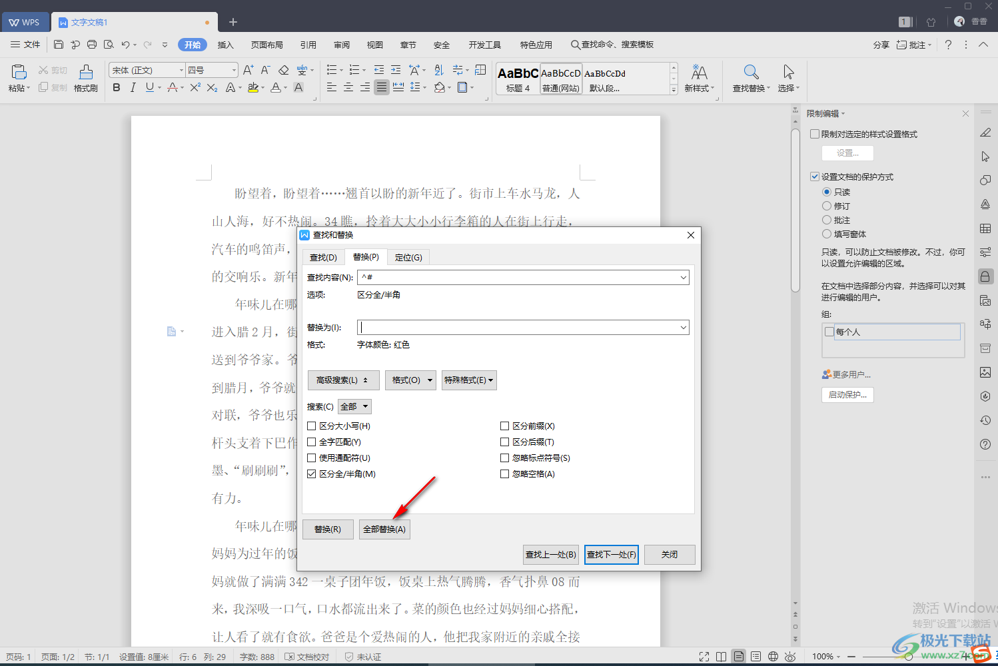
Task: Increase font size with A+ icon
Action: click(x=248, y=70)
